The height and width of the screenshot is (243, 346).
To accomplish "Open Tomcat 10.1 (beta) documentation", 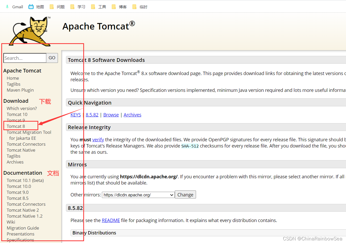I will [25, 180].
